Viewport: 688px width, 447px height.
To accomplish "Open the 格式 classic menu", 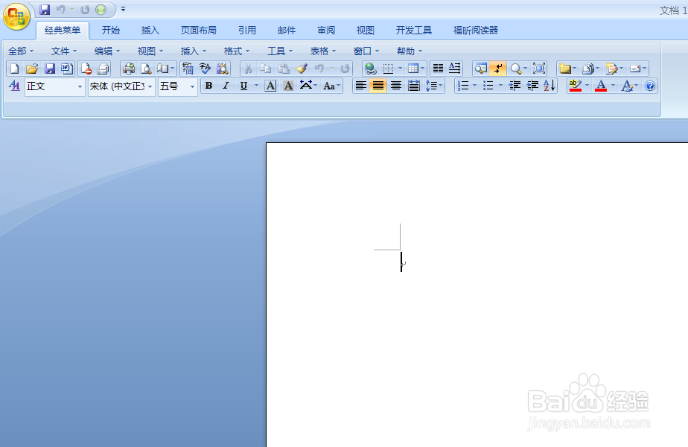I will pos(237,51).
